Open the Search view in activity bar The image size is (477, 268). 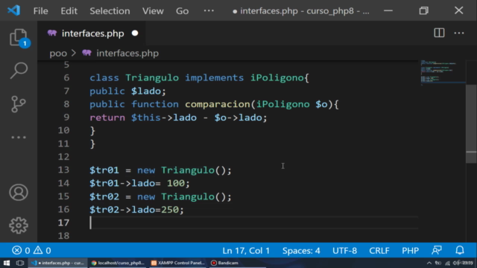(x=19, y=71)
